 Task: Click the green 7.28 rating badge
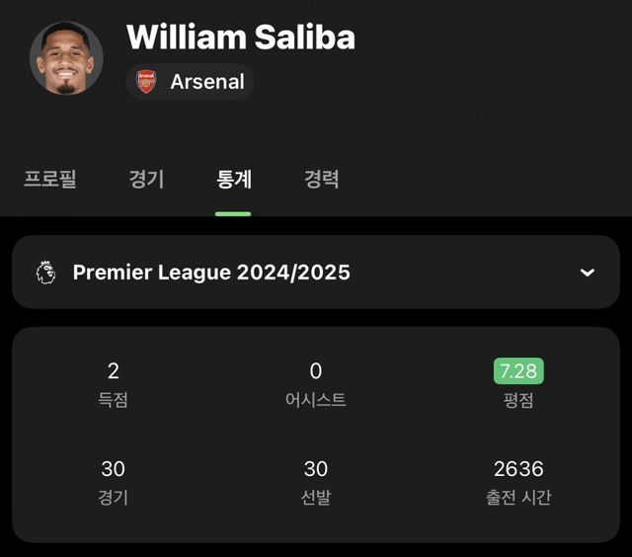coord(518,371)
